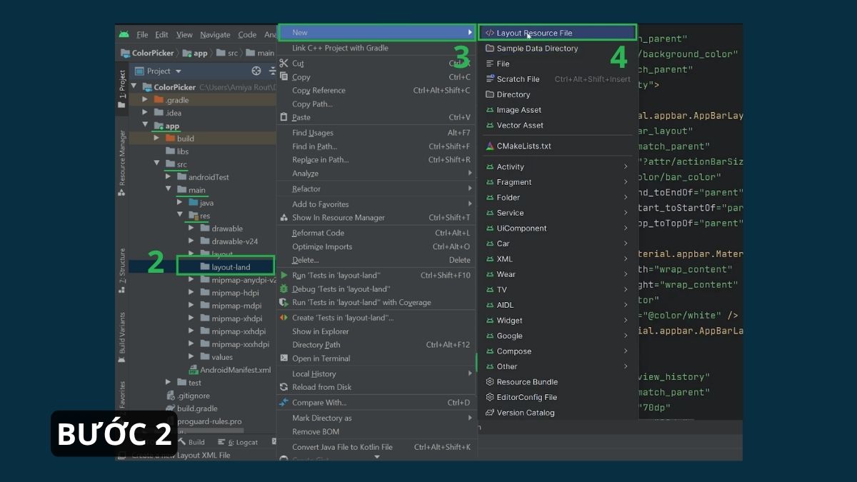The image size is (857, 482).
Task: Click the scissors icon beside Cut
Action: 284,63
